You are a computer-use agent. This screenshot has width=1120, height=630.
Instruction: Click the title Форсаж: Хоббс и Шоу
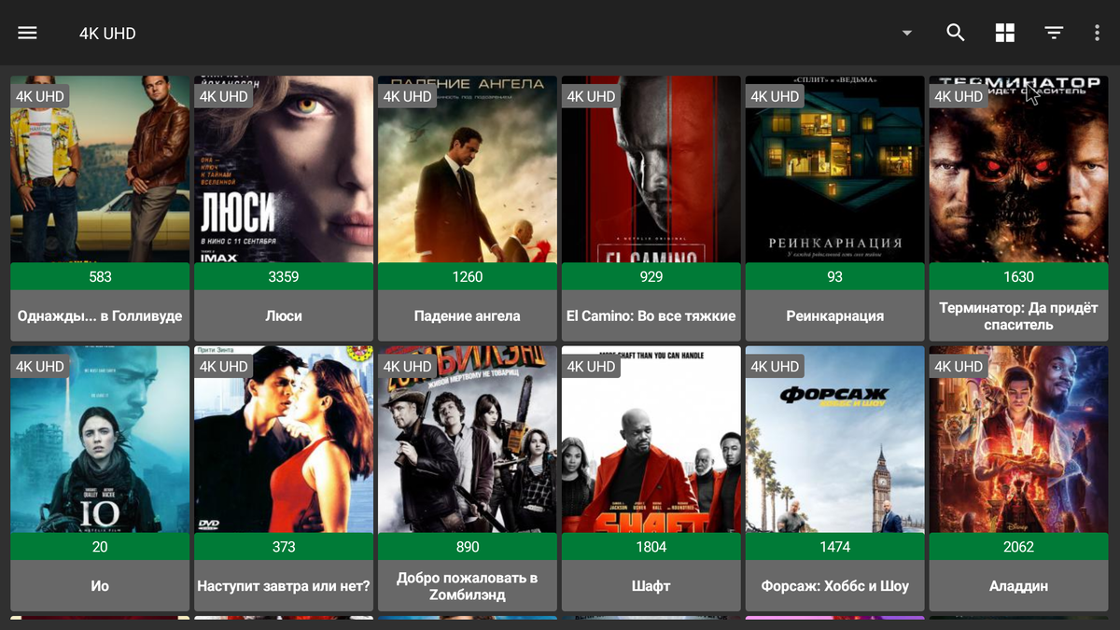click(x=835, y=586)
